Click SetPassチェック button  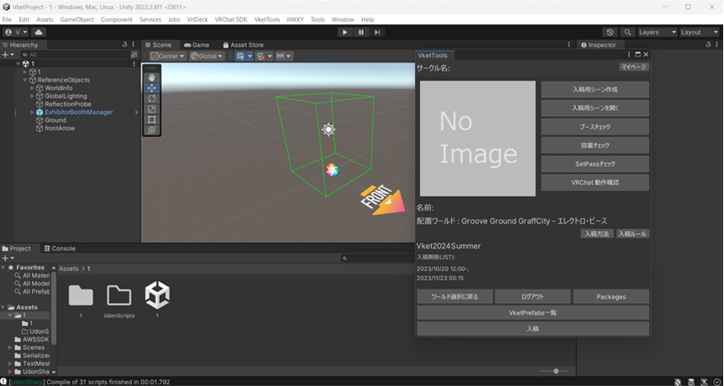click(594, 164)
